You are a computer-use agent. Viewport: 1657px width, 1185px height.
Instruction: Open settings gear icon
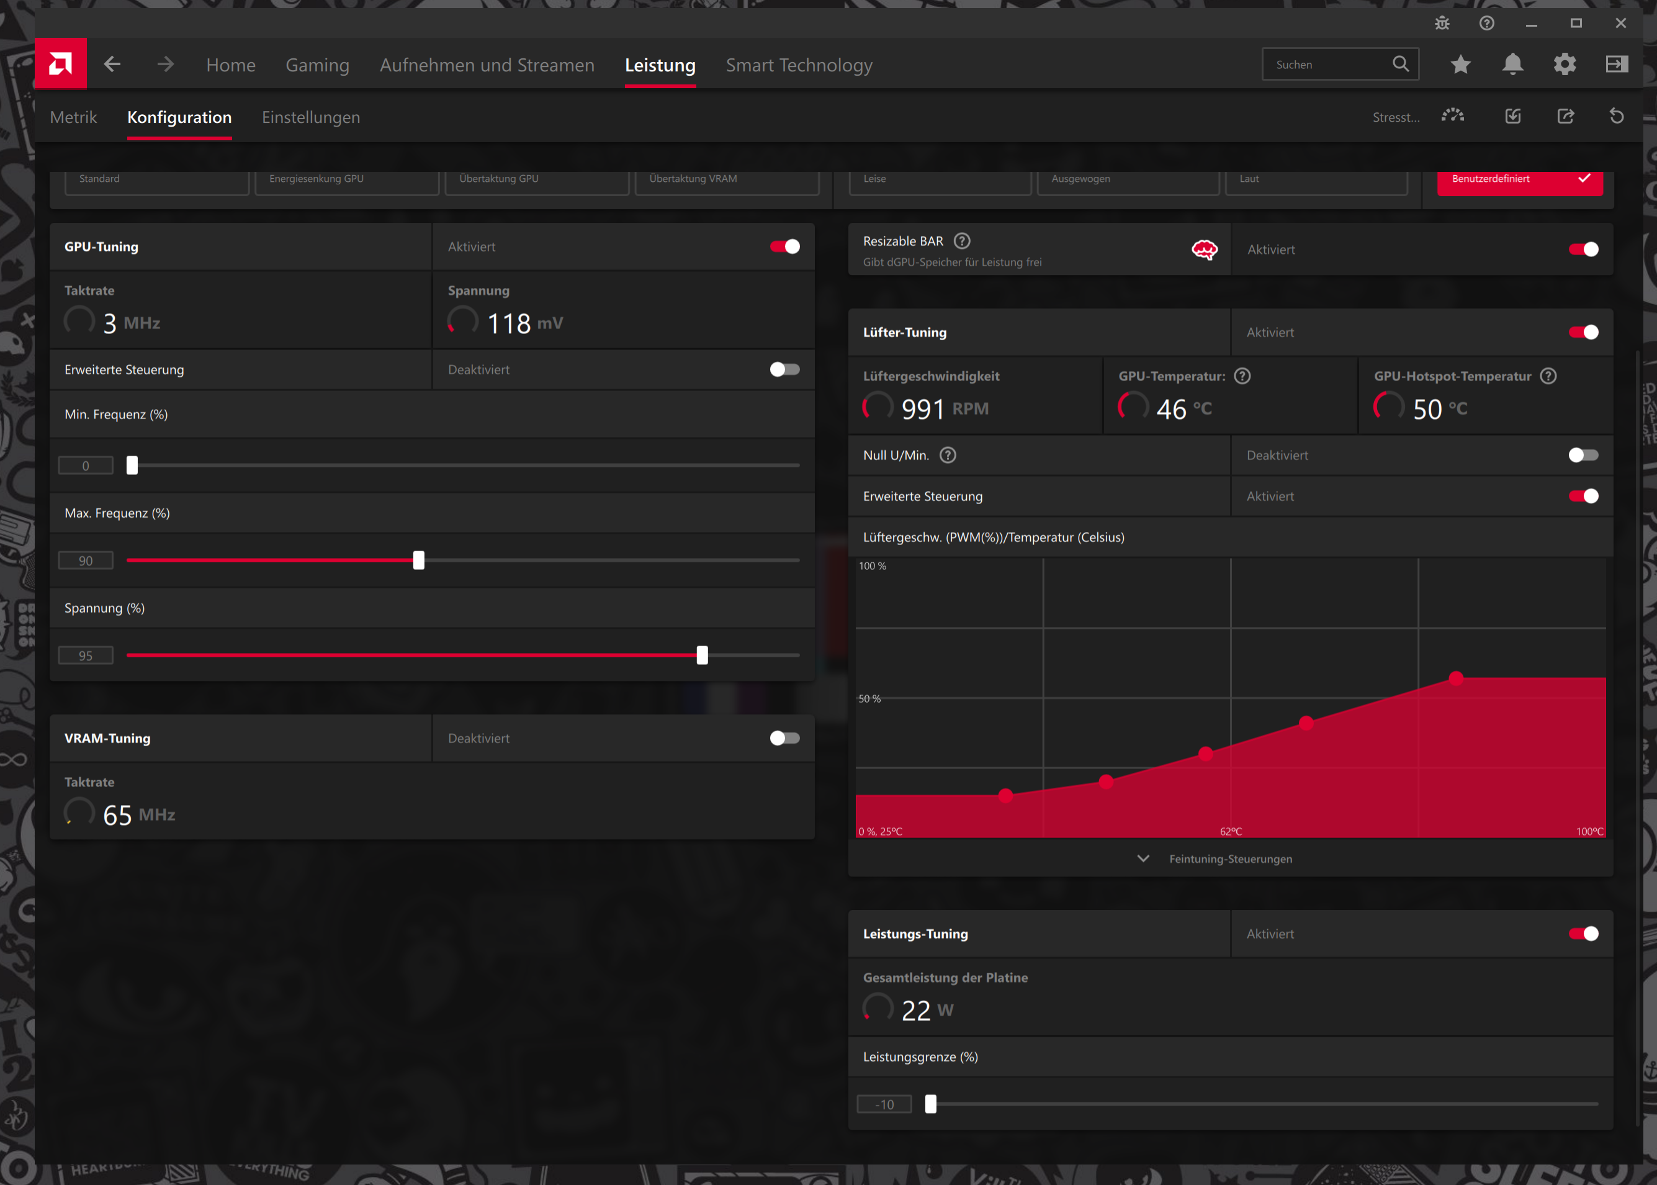pyautogui.click(x=1565, y=64)
